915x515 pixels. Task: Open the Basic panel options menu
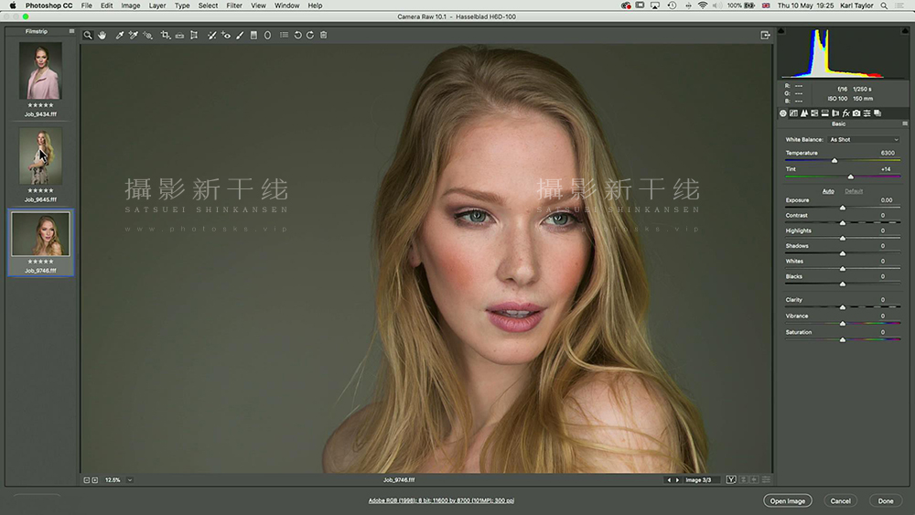[905, 123]
